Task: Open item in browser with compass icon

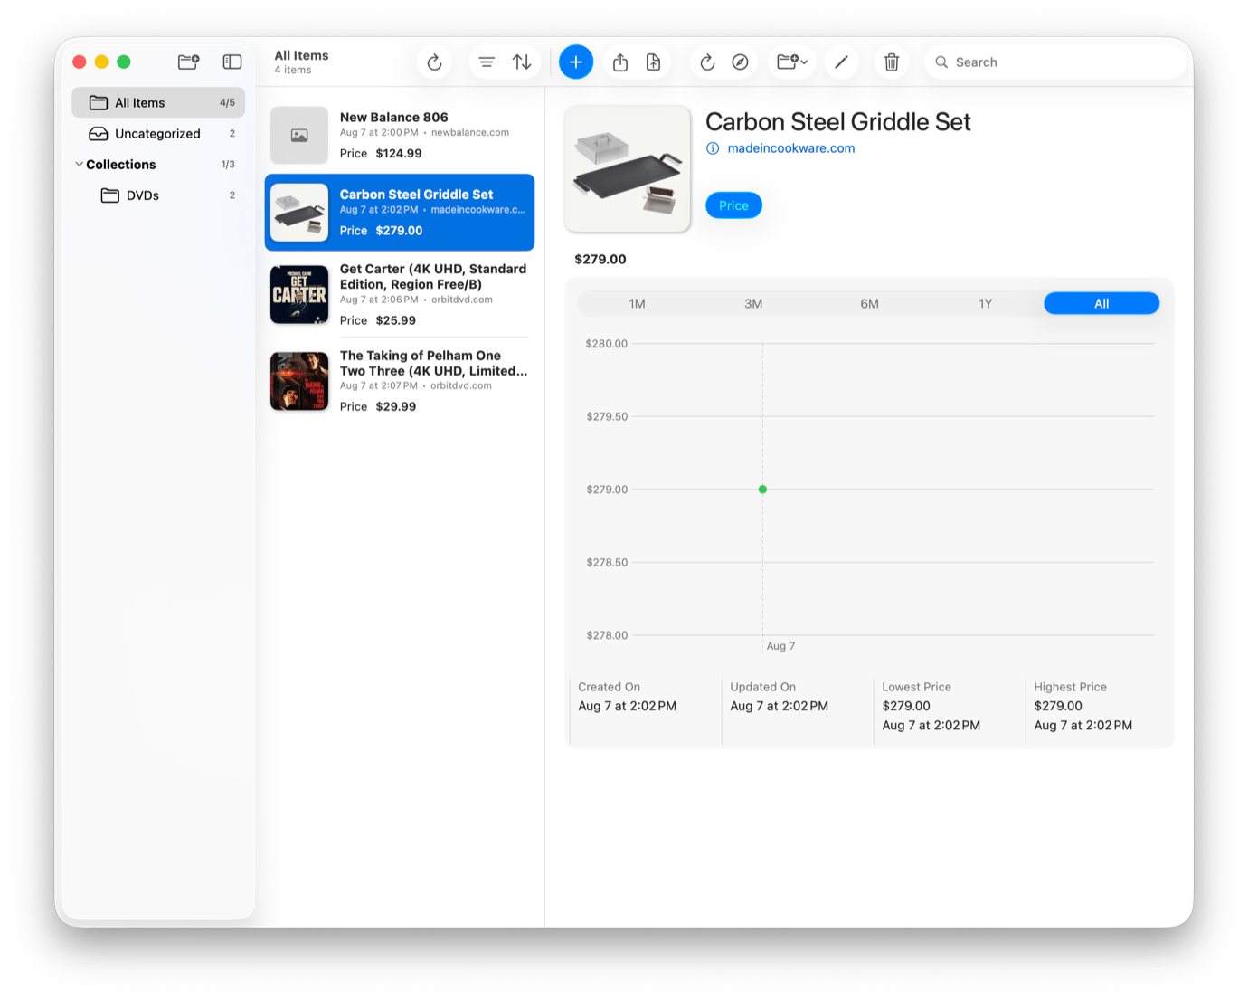Action: (740, 62)
